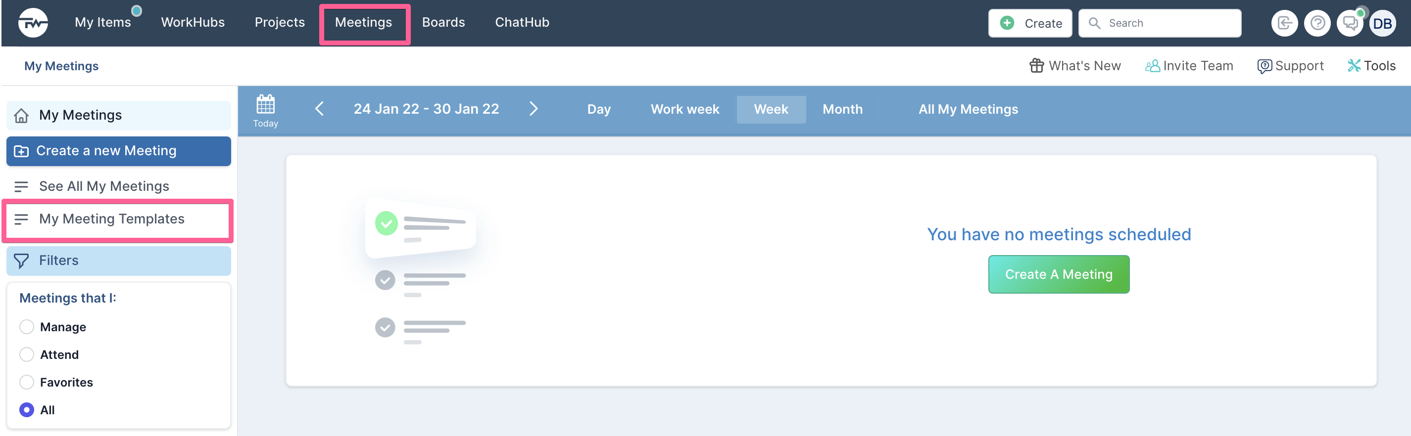Open Projects in top navigation

click(279, 22)
